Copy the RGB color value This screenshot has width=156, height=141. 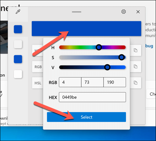pos(136,66)
